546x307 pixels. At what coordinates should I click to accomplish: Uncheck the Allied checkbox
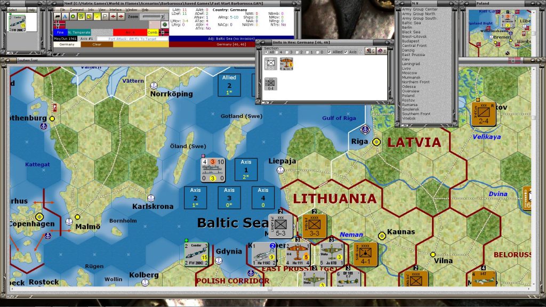[329, 52]
